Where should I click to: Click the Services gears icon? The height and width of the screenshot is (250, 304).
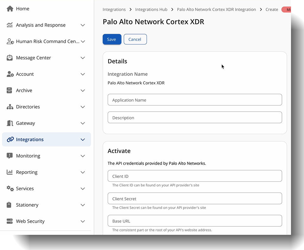[x=10, y=189]
